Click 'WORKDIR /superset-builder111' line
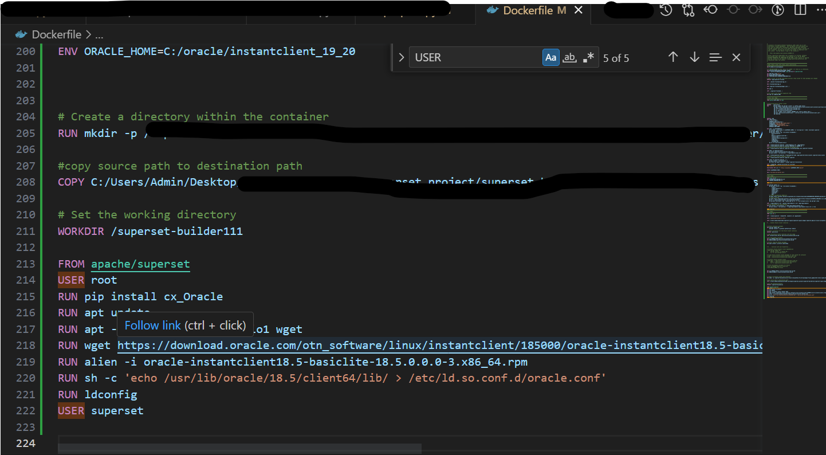826x455 pixels. pos(150,232)
